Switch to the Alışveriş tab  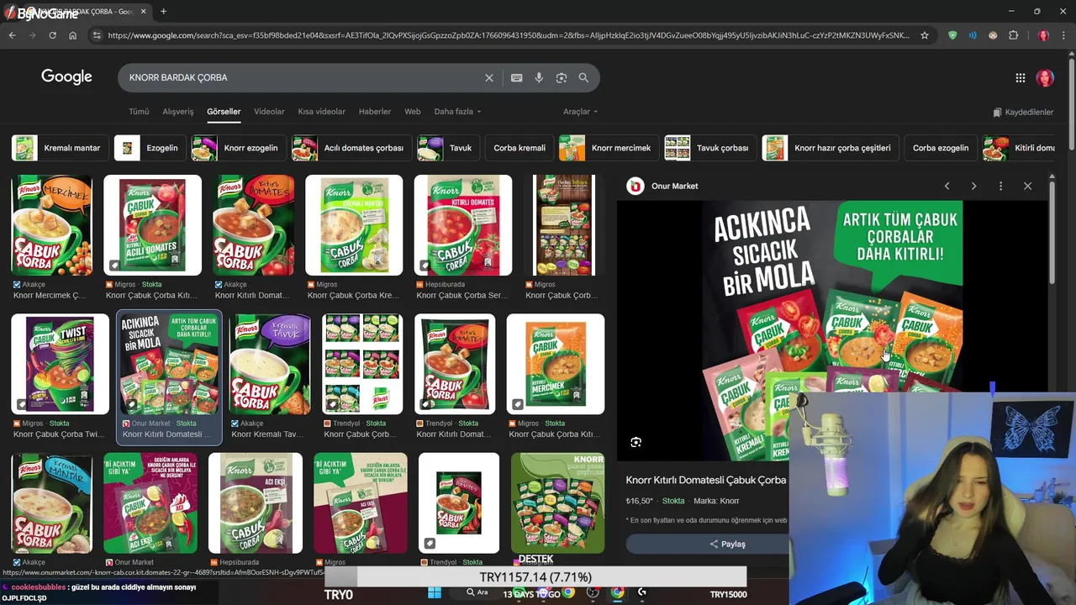(x=177, y=112)
